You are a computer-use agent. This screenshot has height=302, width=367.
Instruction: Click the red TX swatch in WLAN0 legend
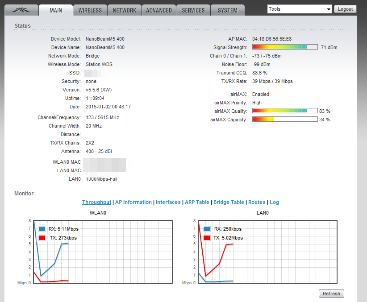(x=42, y=238)
